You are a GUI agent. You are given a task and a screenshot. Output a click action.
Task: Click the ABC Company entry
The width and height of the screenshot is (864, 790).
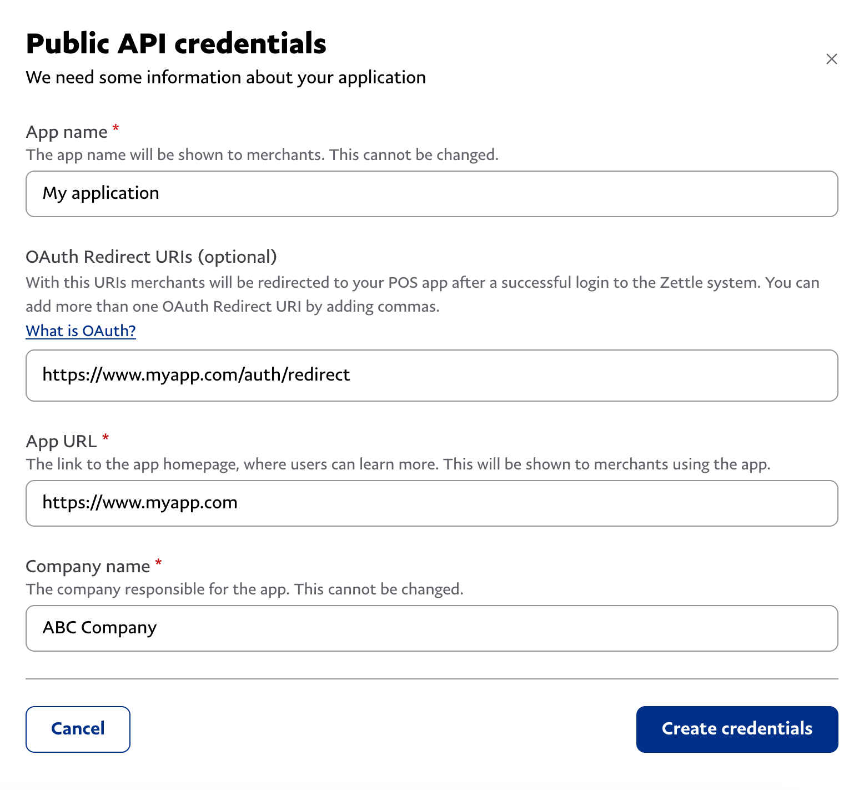click(99, 628)
